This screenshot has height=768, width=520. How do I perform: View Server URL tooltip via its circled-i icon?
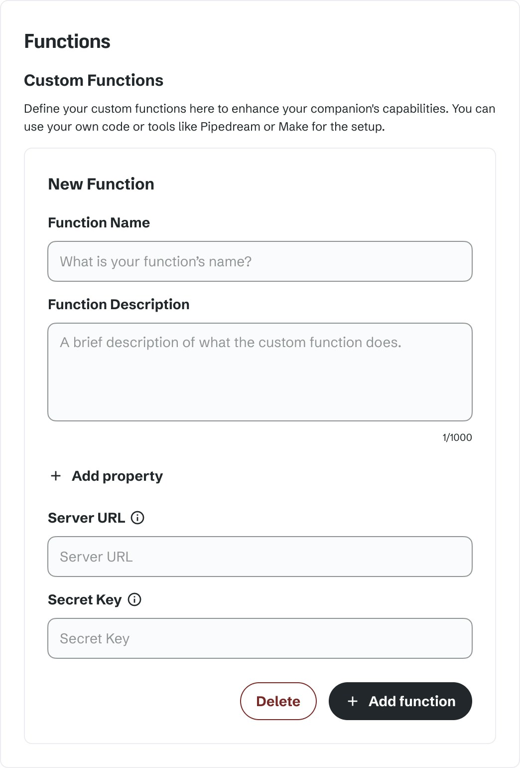[137, 518]
